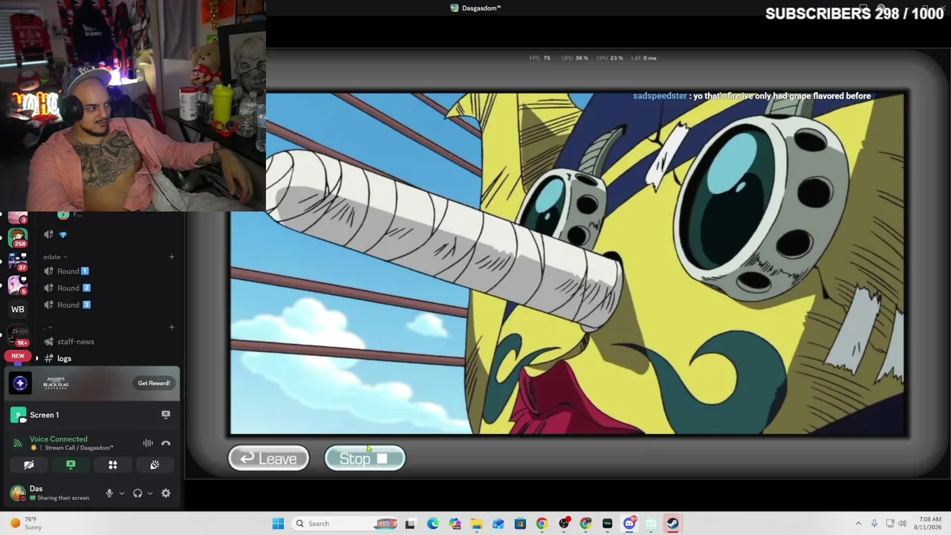This screenshot has width=951, height=535.
Task: Open the WB server
Action: [18, 309]
